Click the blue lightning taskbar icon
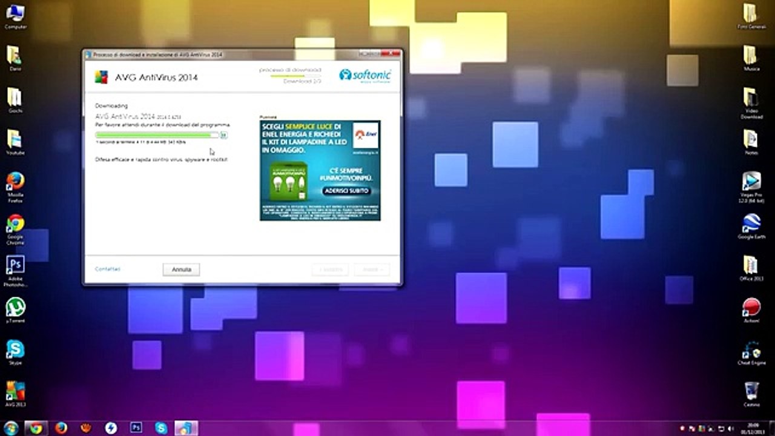The image size is (775, 436). click(x=111, y=428)
